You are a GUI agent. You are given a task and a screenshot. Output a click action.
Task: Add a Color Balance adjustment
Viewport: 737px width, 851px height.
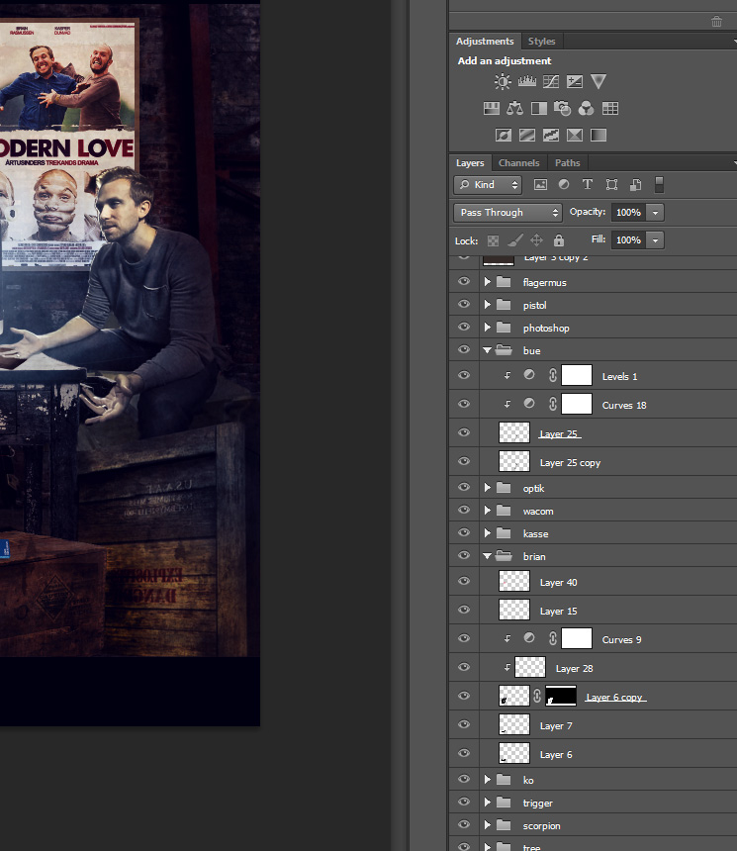515,109
